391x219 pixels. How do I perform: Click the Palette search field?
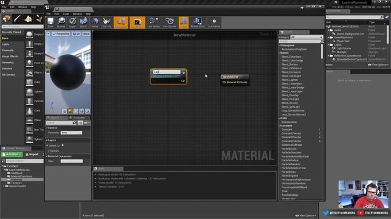pos(301,41)
